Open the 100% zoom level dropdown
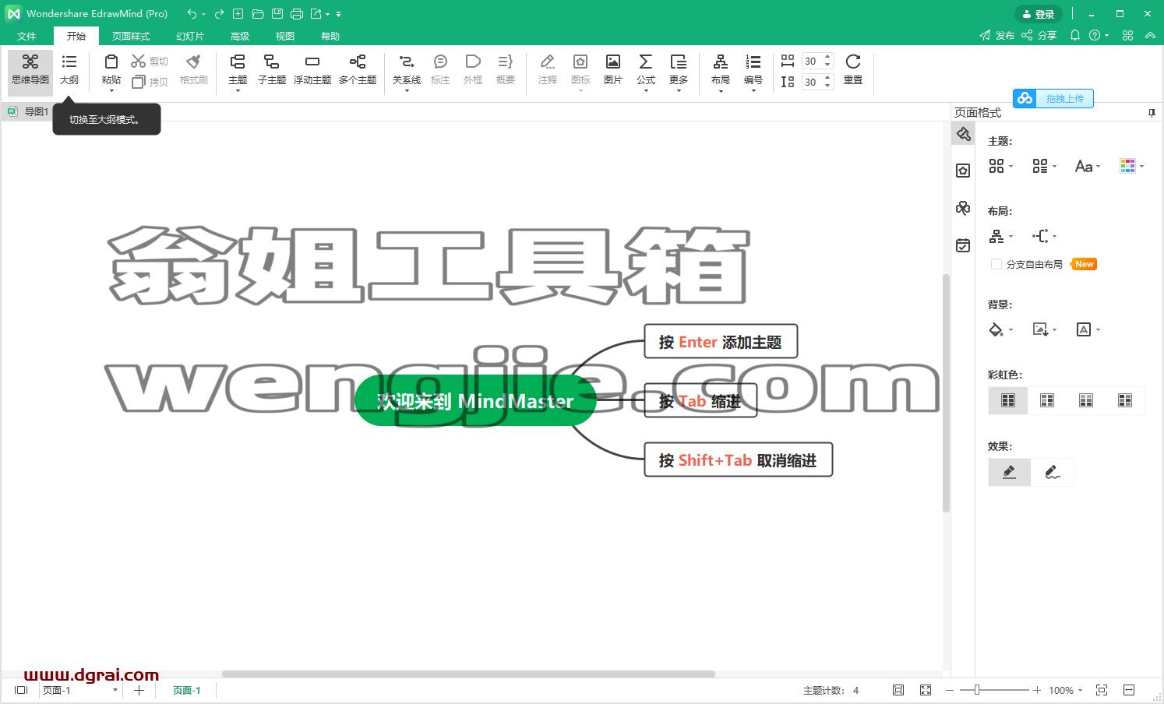Screen dimensions: 1164x704 pos(1067,690)
